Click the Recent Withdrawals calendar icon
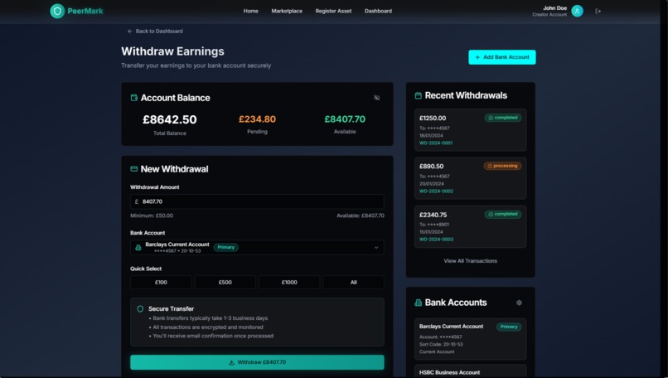This screenshot has height=378, width=668. (x=419, y=95)
